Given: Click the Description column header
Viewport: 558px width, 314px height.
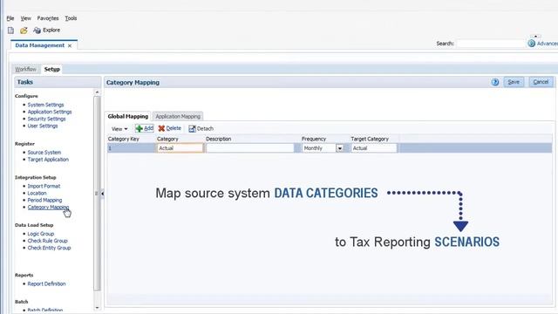Looking at the screenshot, I should pyautogui.click(x=219, y=139).
